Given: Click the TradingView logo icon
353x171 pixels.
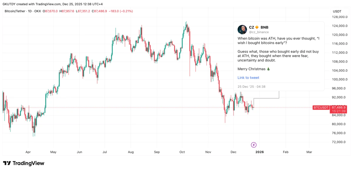Looking at the screenshot, I should click(x=7, y=163).
